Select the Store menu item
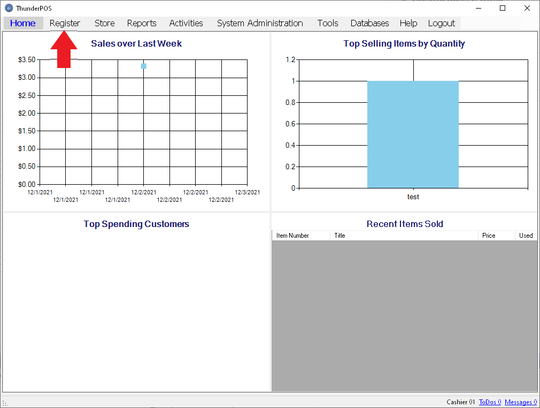The width and height of the screenshot is (540, 408). (105, 23)
